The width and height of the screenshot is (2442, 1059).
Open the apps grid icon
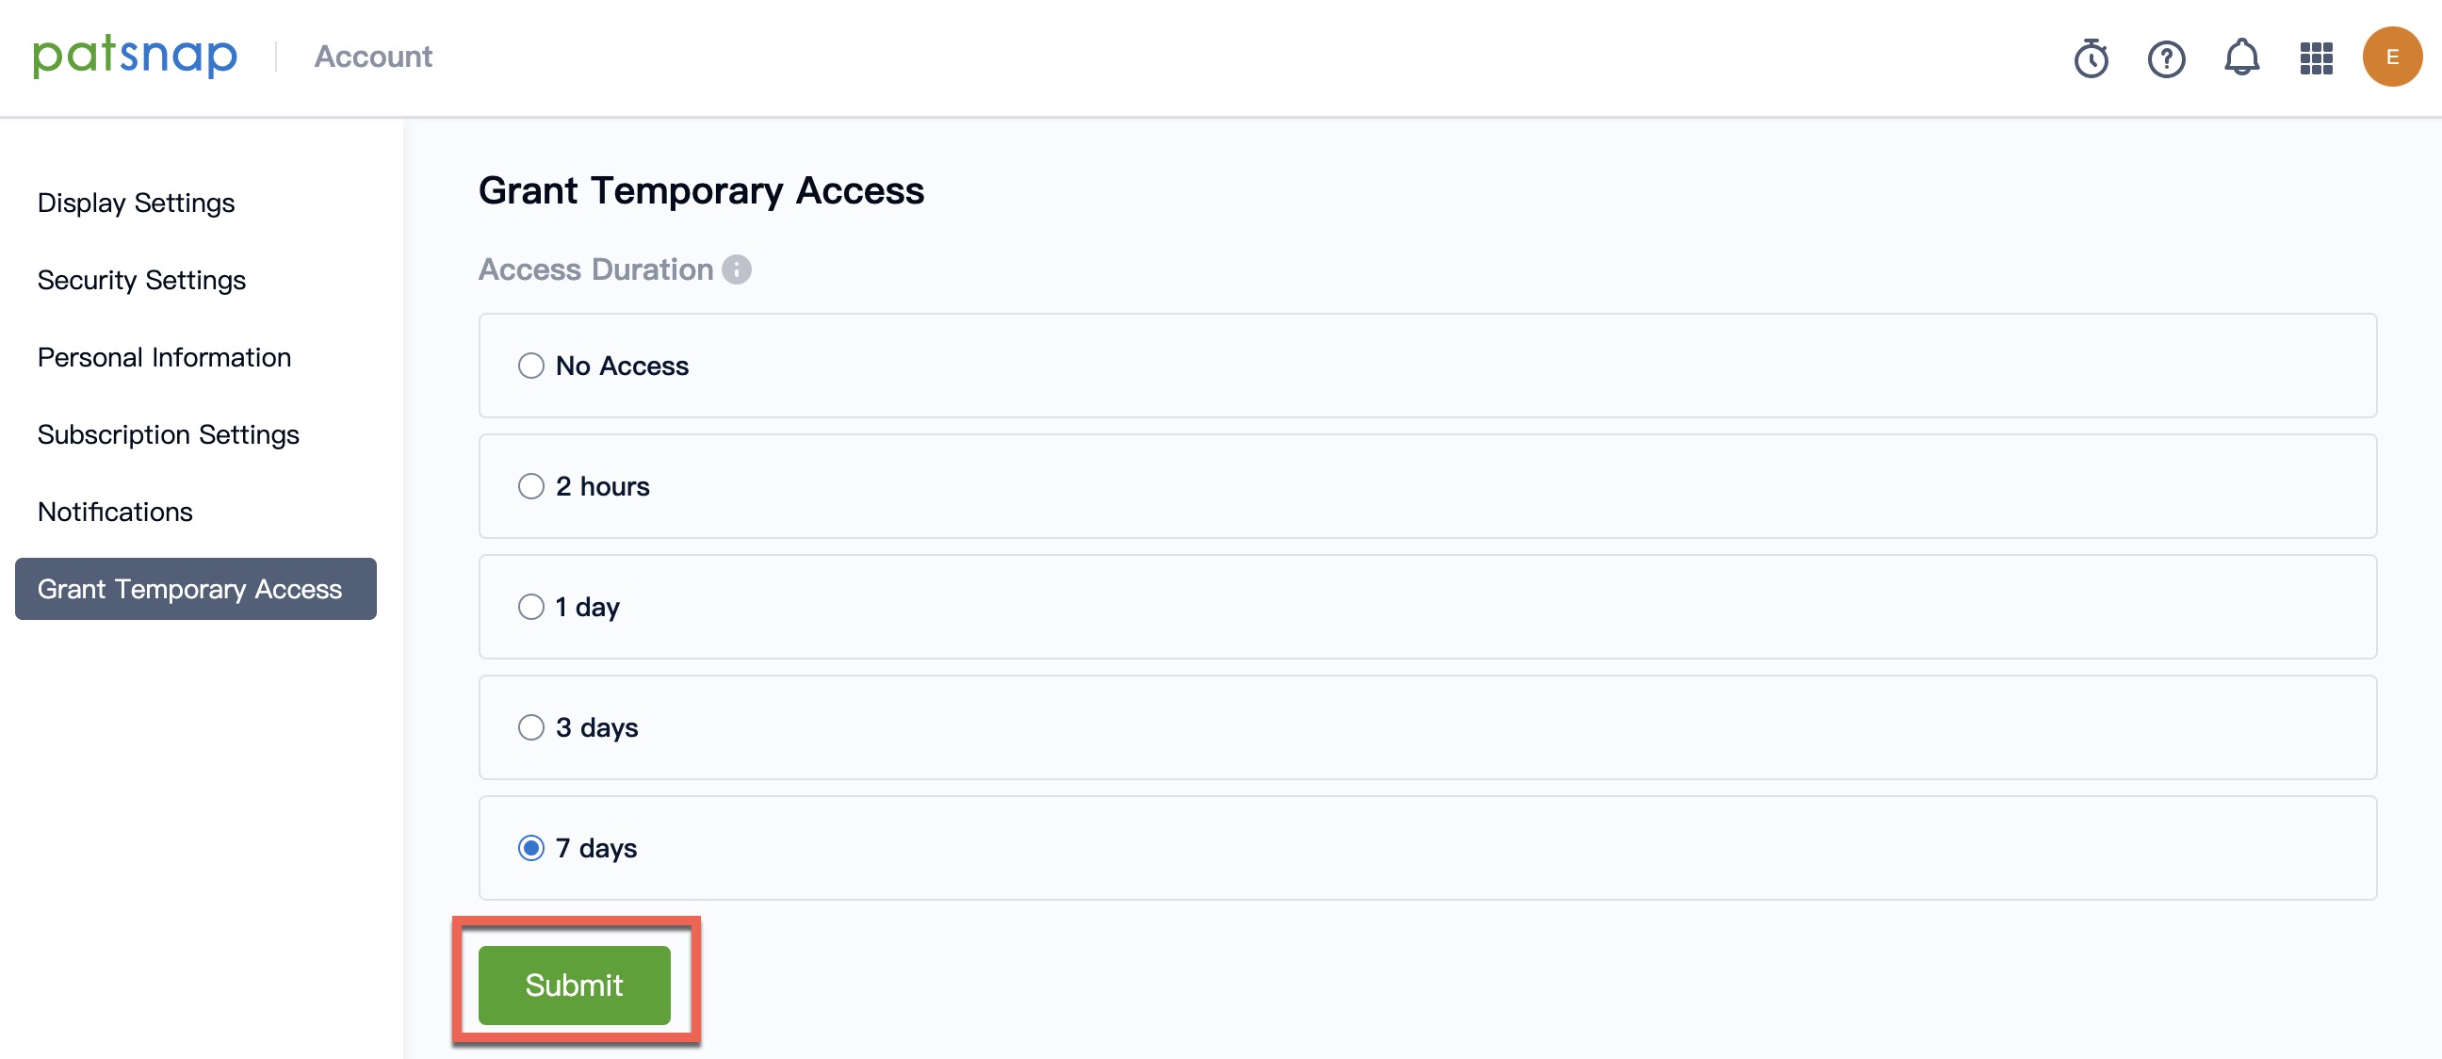click(2316, 58)
